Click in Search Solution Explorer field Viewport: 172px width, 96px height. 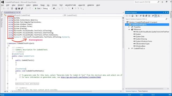tap(145, 19)
